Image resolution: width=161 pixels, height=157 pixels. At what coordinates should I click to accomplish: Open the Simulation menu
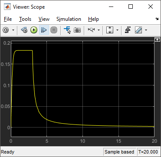pos(69,19)
